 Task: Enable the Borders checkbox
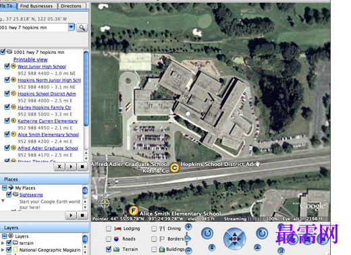(154, 239)
